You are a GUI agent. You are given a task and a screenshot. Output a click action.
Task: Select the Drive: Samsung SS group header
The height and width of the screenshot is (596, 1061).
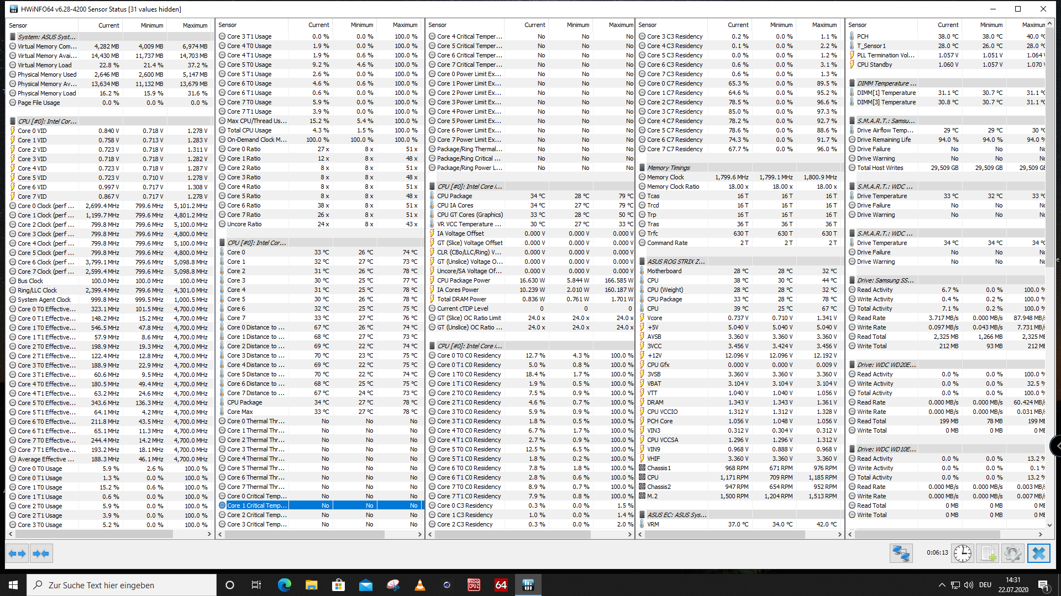pos(947,280)
